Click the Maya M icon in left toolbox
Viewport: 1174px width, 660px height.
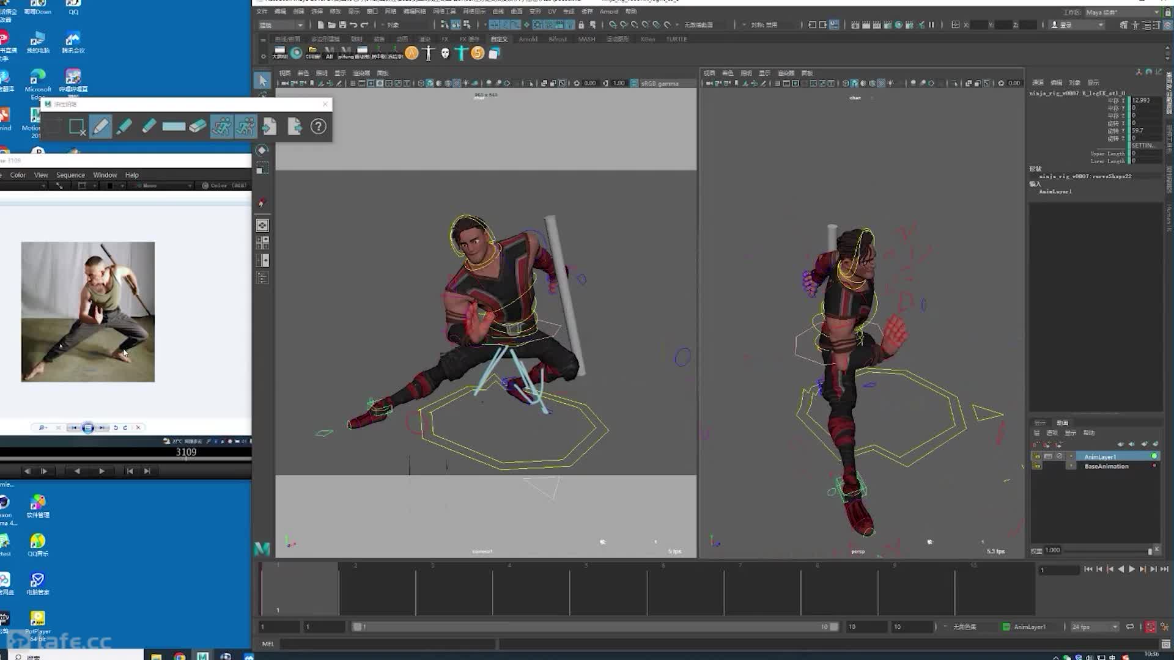point(262,549)
